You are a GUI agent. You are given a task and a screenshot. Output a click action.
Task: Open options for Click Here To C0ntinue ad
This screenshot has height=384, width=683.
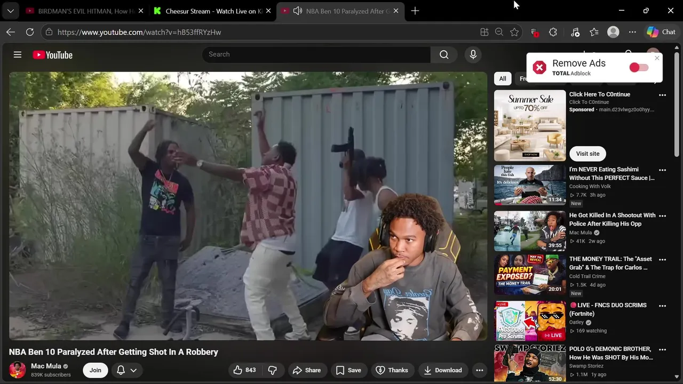pyautogui.click(x=662, y=95)
